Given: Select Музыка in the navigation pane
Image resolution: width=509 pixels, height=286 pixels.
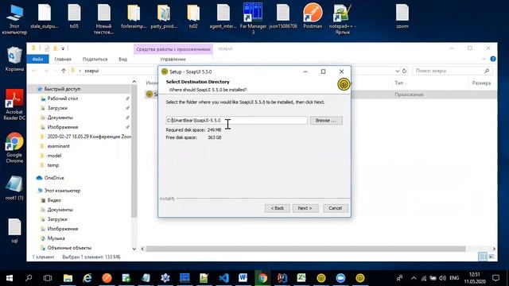Looking at the screenshot, I should coord(56,238).
